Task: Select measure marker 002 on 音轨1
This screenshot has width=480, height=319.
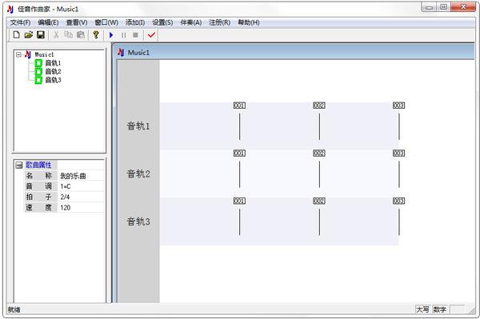Action: tap(319, 106)
